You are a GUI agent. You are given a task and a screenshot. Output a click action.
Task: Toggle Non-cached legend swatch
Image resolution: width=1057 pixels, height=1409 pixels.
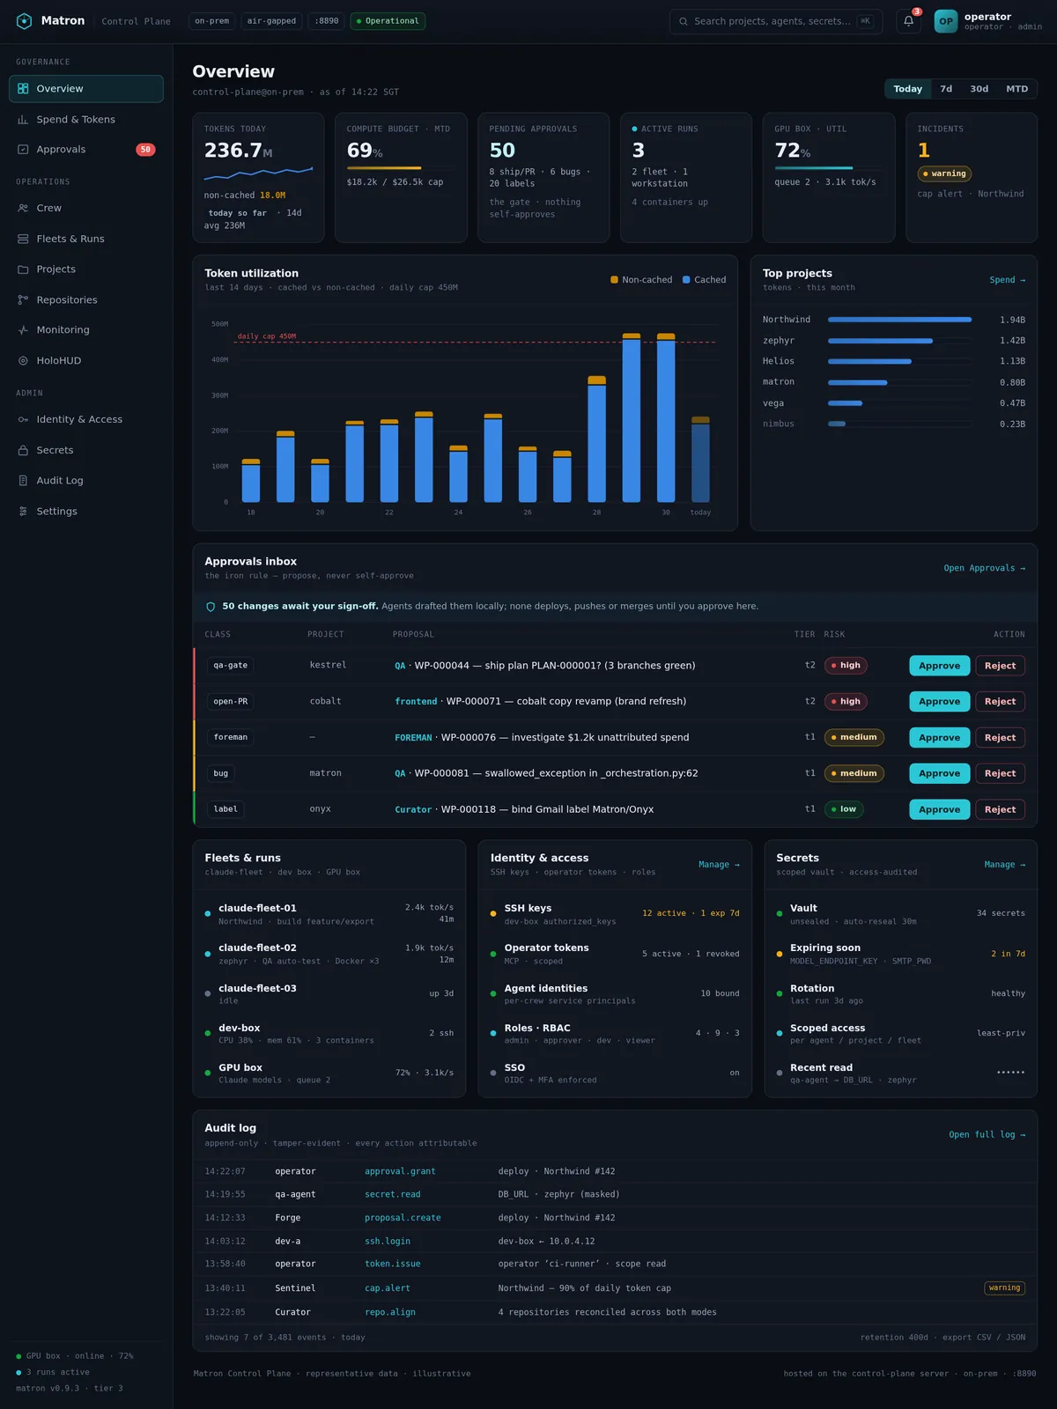point(614,280)
